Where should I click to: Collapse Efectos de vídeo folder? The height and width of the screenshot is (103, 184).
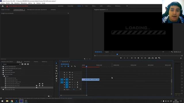click(1, 74)
